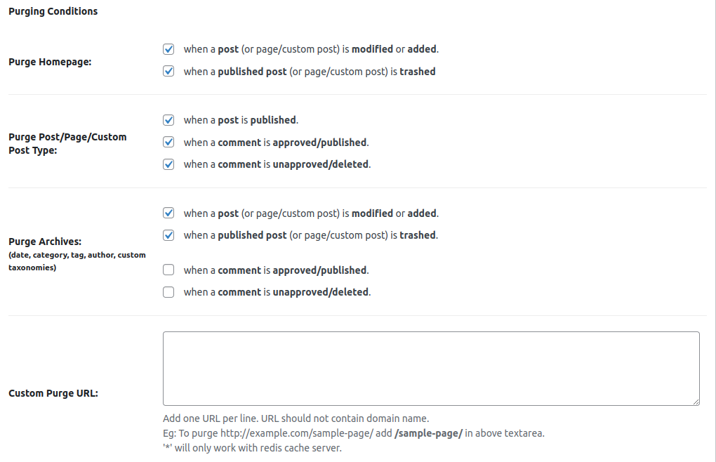Click the Purge Homepage row label
716x462 pixels.
[x=50, y=62]
